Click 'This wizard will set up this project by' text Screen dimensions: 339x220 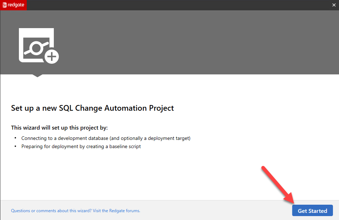(x=59, y=127)
